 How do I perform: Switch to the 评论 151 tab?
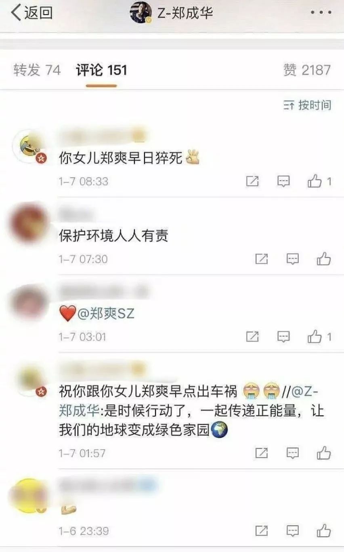101,70
